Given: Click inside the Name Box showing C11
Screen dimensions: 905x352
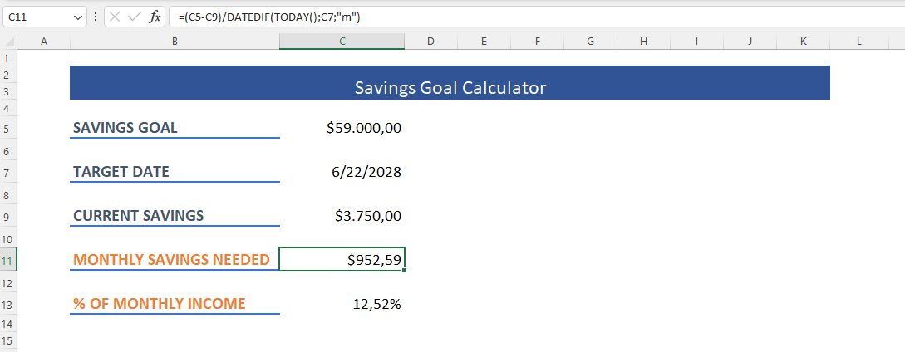Looking at the screenshot, I should [x=37, y=17].
